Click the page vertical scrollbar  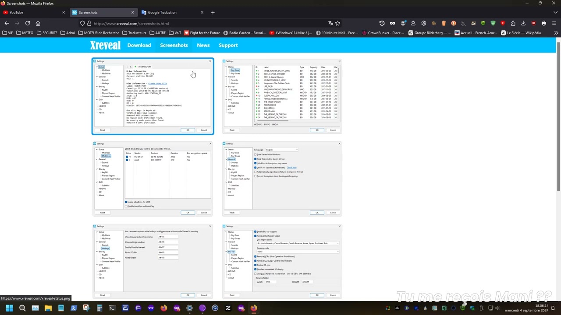pos(558,116)
